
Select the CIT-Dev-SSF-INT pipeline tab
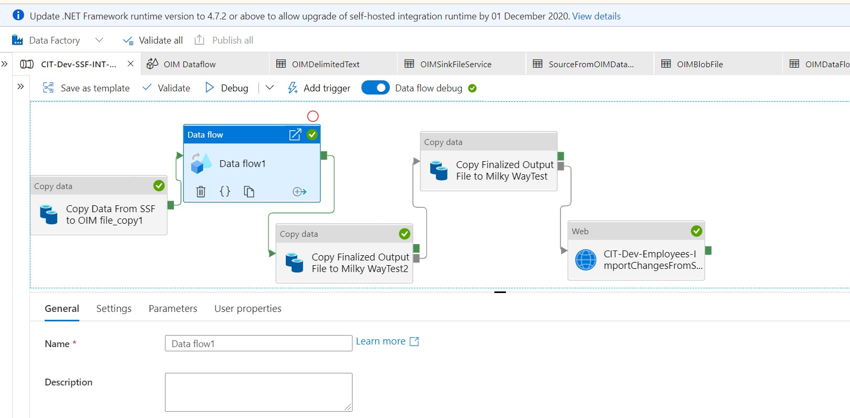(77, 64)
